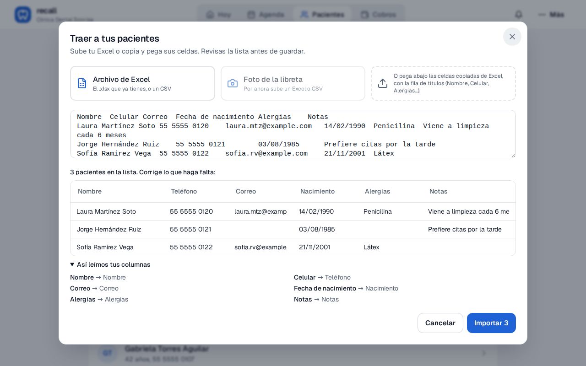Click the Excel spreadsheet file icon
Image resolution: width=586 pixels, height=366 pixels.
[x=82, y=83]
